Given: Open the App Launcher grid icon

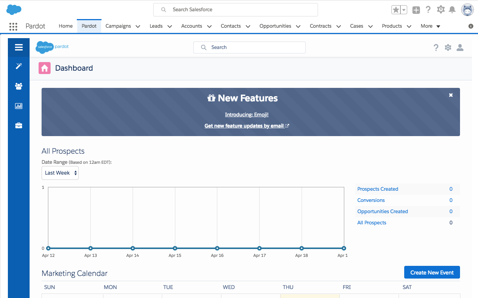Looking at the screenshot, I should pos(13,26).
